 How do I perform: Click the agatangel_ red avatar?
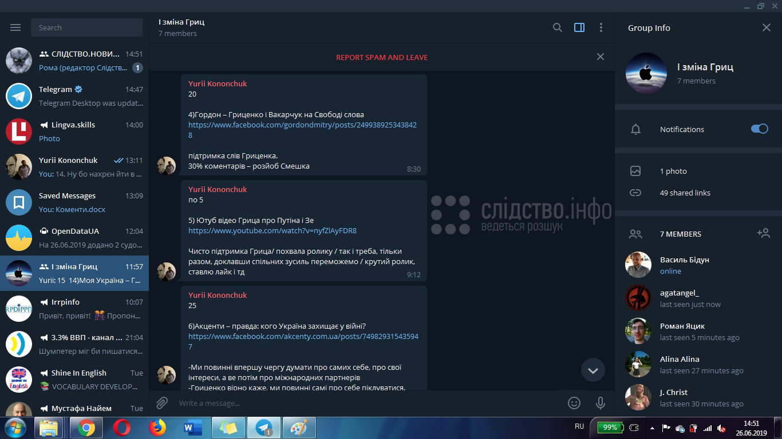tap(638, 298)
